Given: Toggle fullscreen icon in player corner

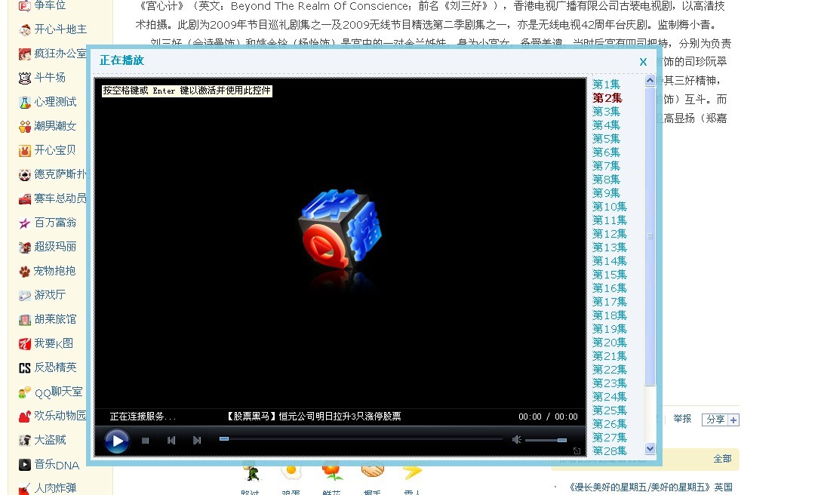Looking at the screenshot, I should click(577, 450).
